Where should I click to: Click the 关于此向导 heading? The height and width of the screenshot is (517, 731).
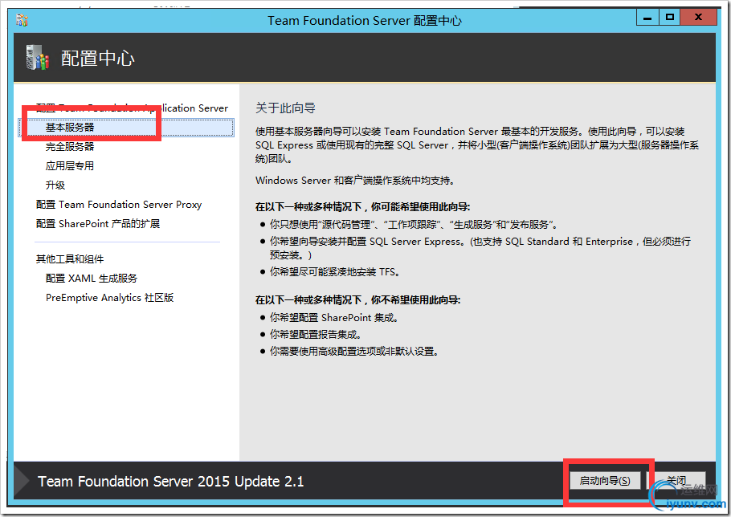click(285, 108)
